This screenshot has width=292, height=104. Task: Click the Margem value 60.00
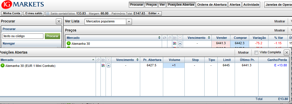tap(104, 13)
